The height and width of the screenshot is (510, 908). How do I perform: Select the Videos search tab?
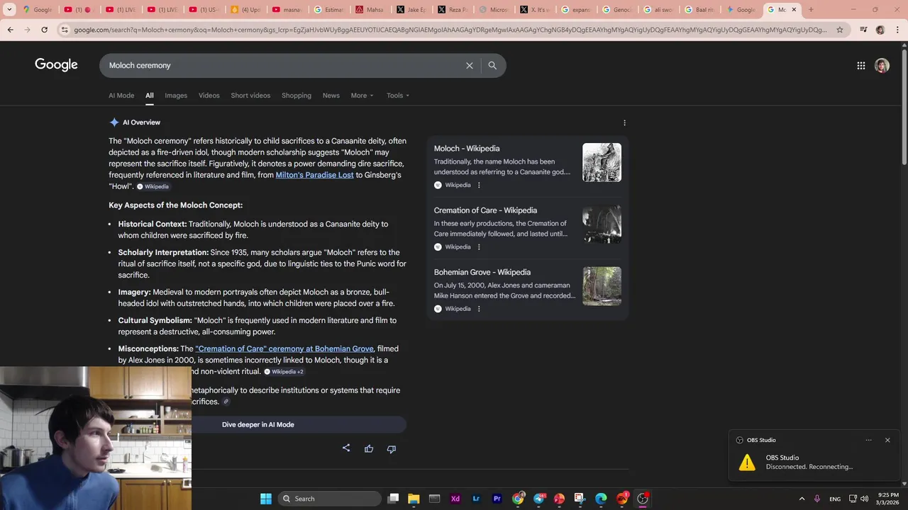(x=209, y=96)
